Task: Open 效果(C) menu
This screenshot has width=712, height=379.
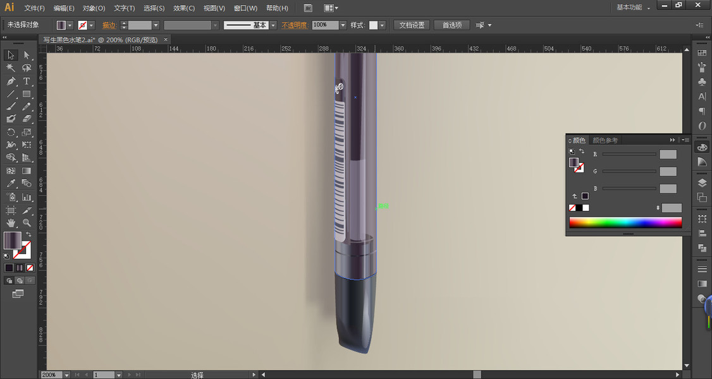Action: (184, 8)
